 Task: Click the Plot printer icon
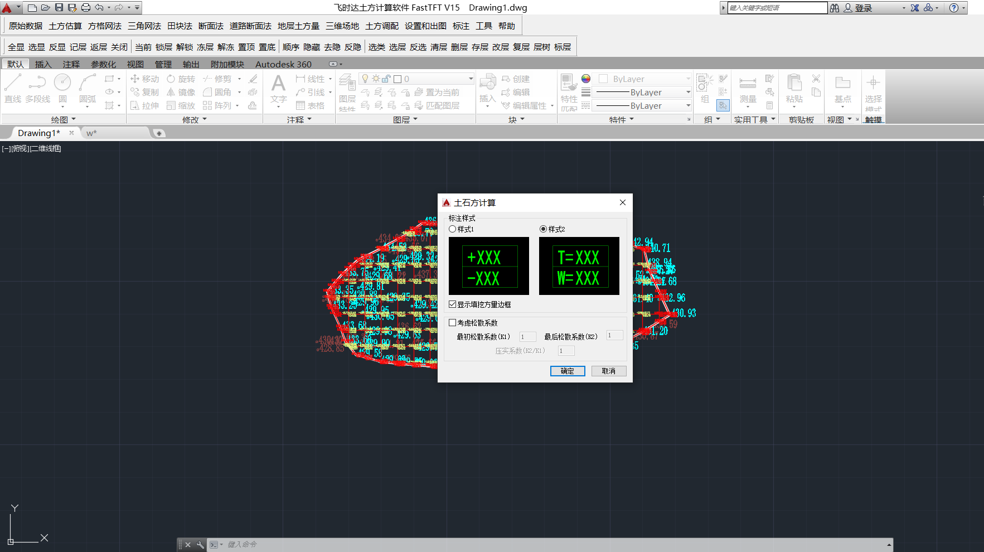[85, 8]
